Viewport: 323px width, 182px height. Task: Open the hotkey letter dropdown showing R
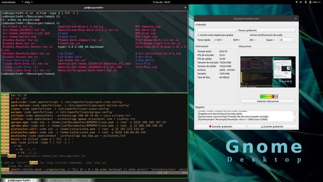(x=287, y=40)
